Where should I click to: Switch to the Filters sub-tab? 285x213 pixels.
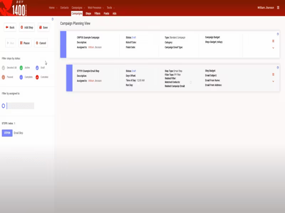coord(97,13)
